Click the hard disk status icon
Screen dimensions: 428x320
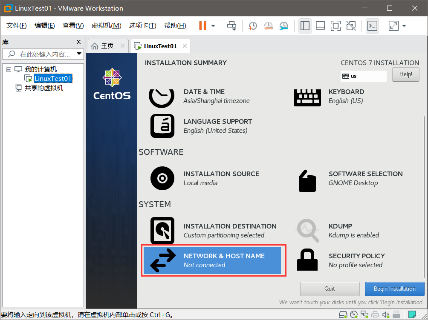(343, 315)
